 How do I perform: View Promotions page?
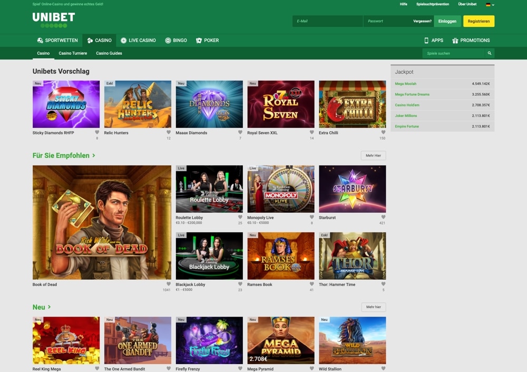pyautogui.click(x=471, y=41)
